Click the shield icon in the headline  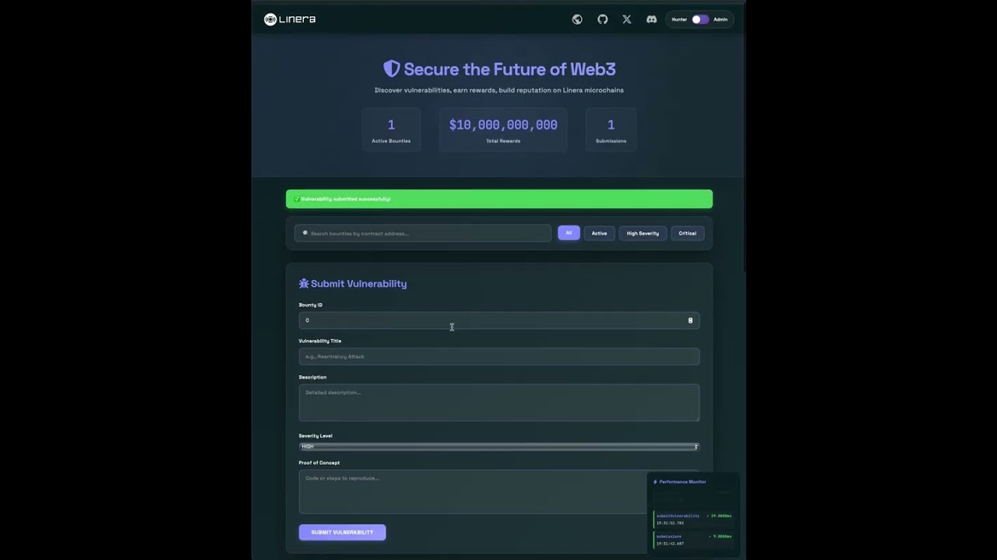392,69
